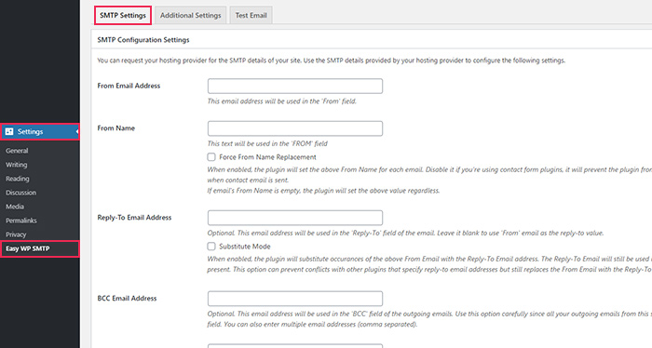Go to Permalinks settings
The image size is (652, 348).
click(x=21, y=221)
